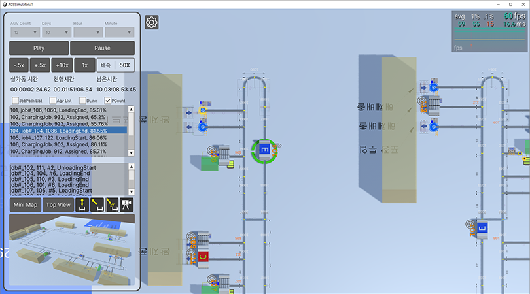Select AGV 105 LoadingStart list row
Image resolution: width=530 pixels, height=294 pixels.
65,138
